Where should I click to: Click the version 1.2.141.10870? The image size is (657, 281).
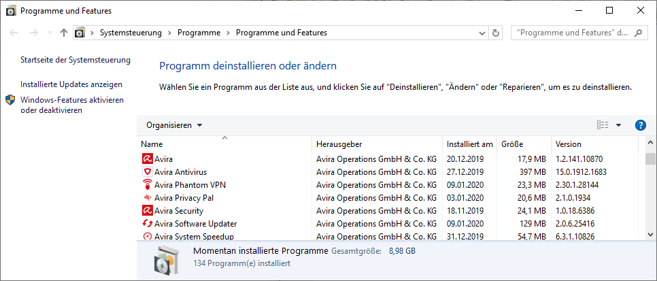[579, 159]
